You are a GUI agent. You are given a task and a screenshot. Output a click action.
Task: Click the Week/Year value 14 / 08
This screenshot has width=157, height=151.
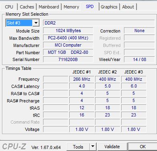click(x=139, y=59)
